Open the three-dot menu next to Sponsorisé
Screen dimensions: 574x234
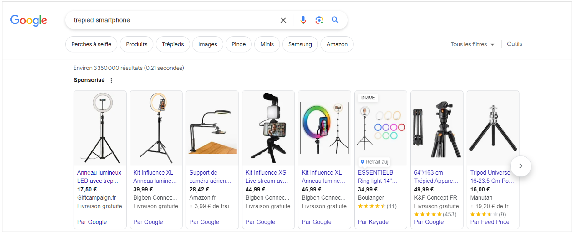coord(111,80)
